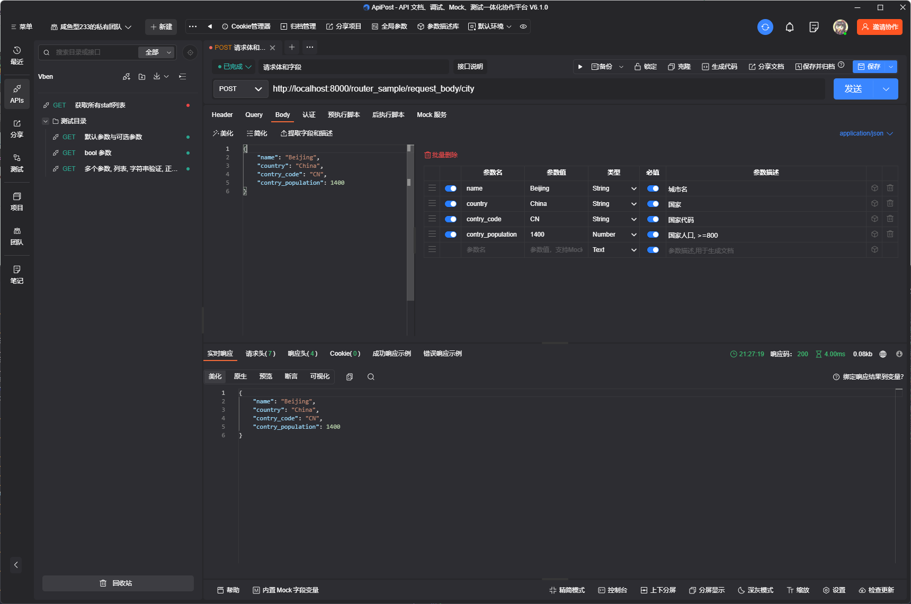The height and width of the screenshot is (604, 911).
Task: Open the send button dropdown arrow
Action: click(x=886, y=89)
